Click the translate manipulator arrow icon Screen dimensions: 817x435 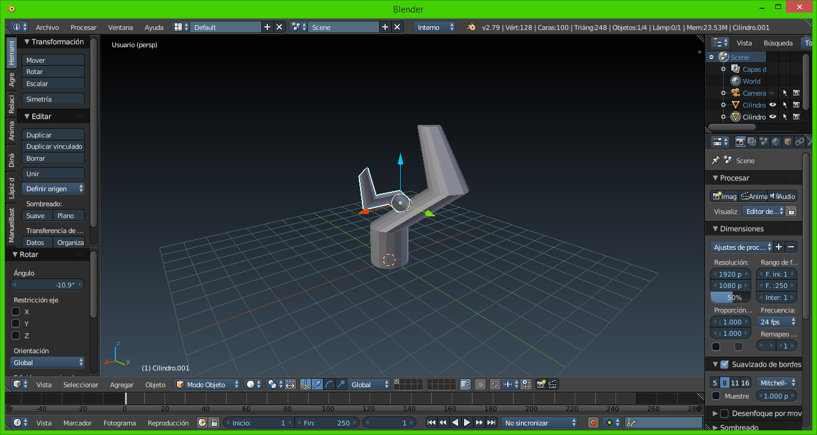coord(317,385)
